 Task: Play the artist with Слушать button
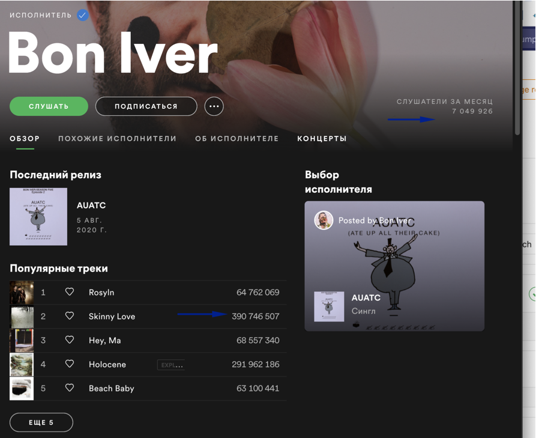coord(49,106)
